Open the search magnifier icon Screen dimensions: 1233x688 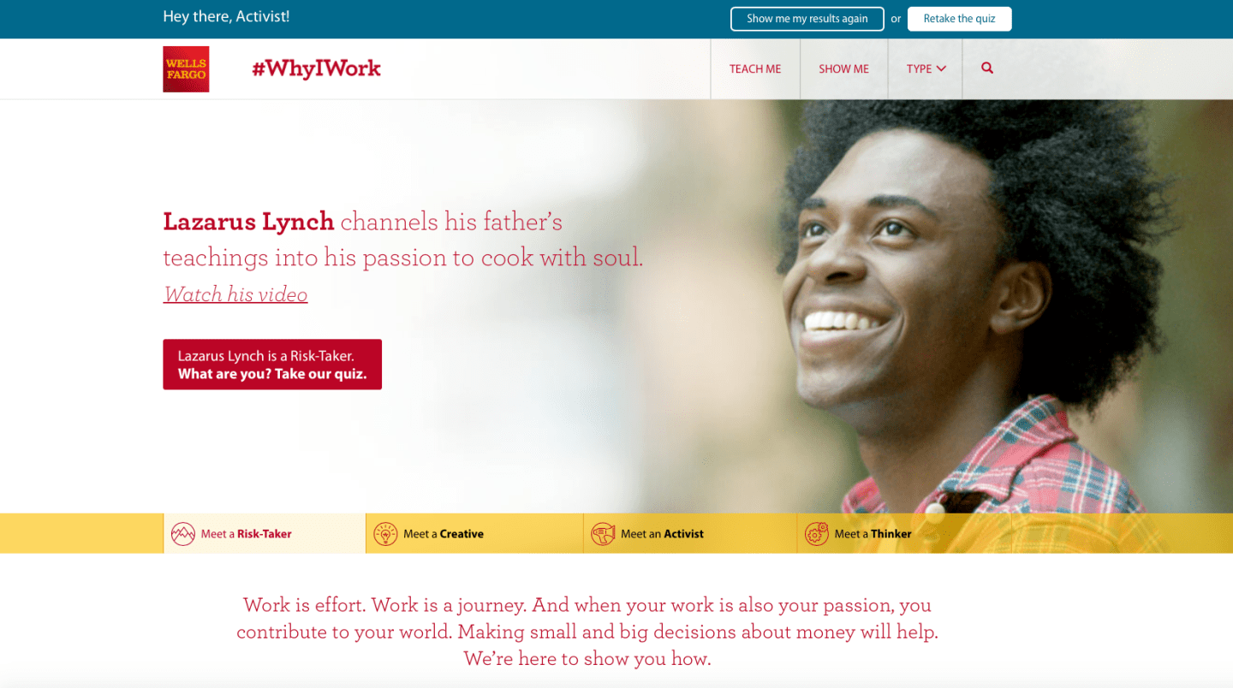tap(987, 68)
